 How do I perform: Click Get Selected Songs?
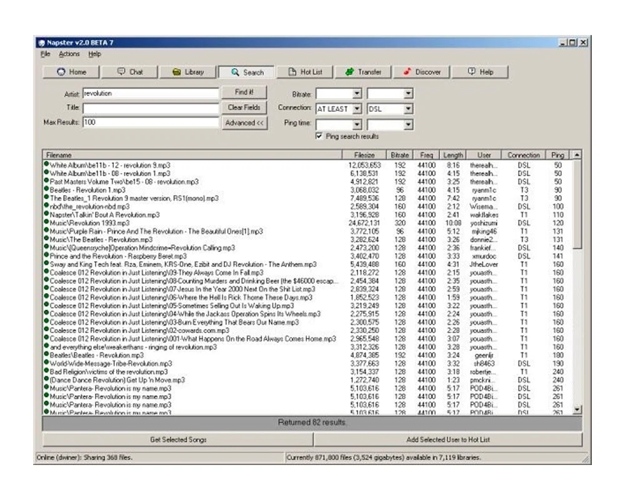(x=177, y=439)
